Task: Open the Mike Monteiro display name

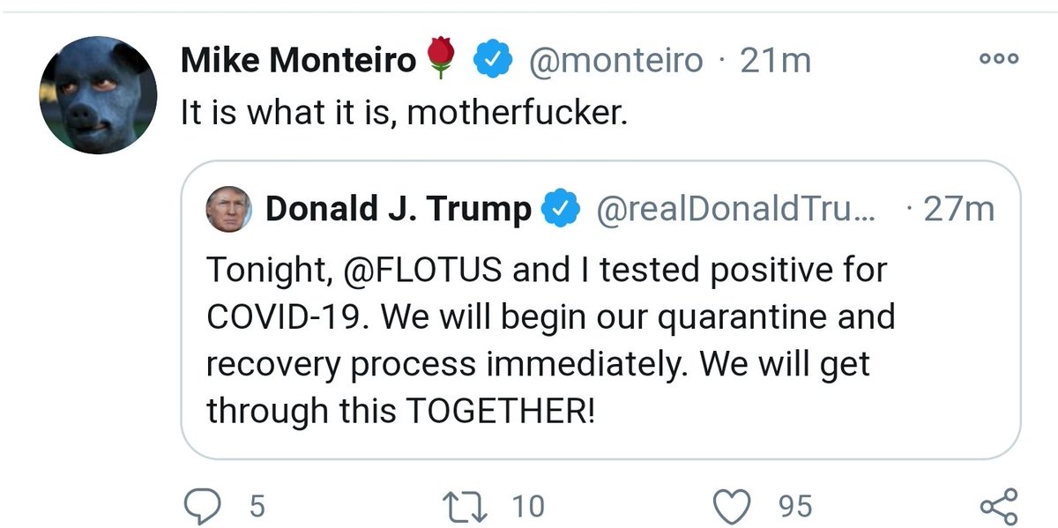Action: [x=298, y=61]
